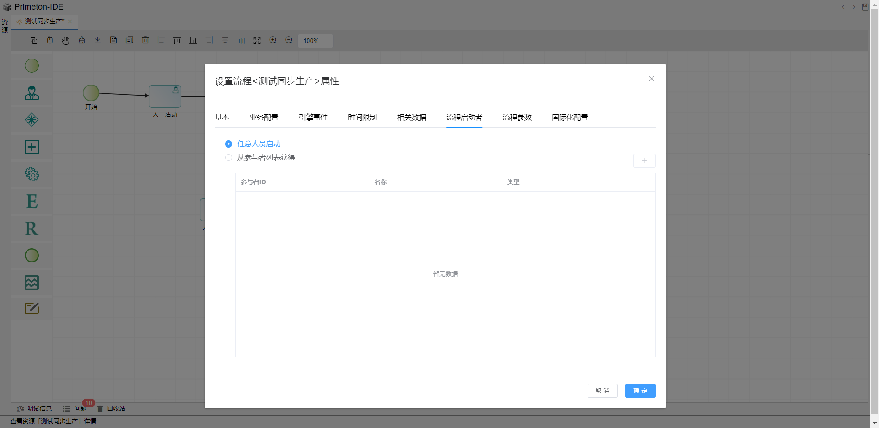Open the 时间限制 tab
This screenshot has width=879, height=428.
(362, 118)
